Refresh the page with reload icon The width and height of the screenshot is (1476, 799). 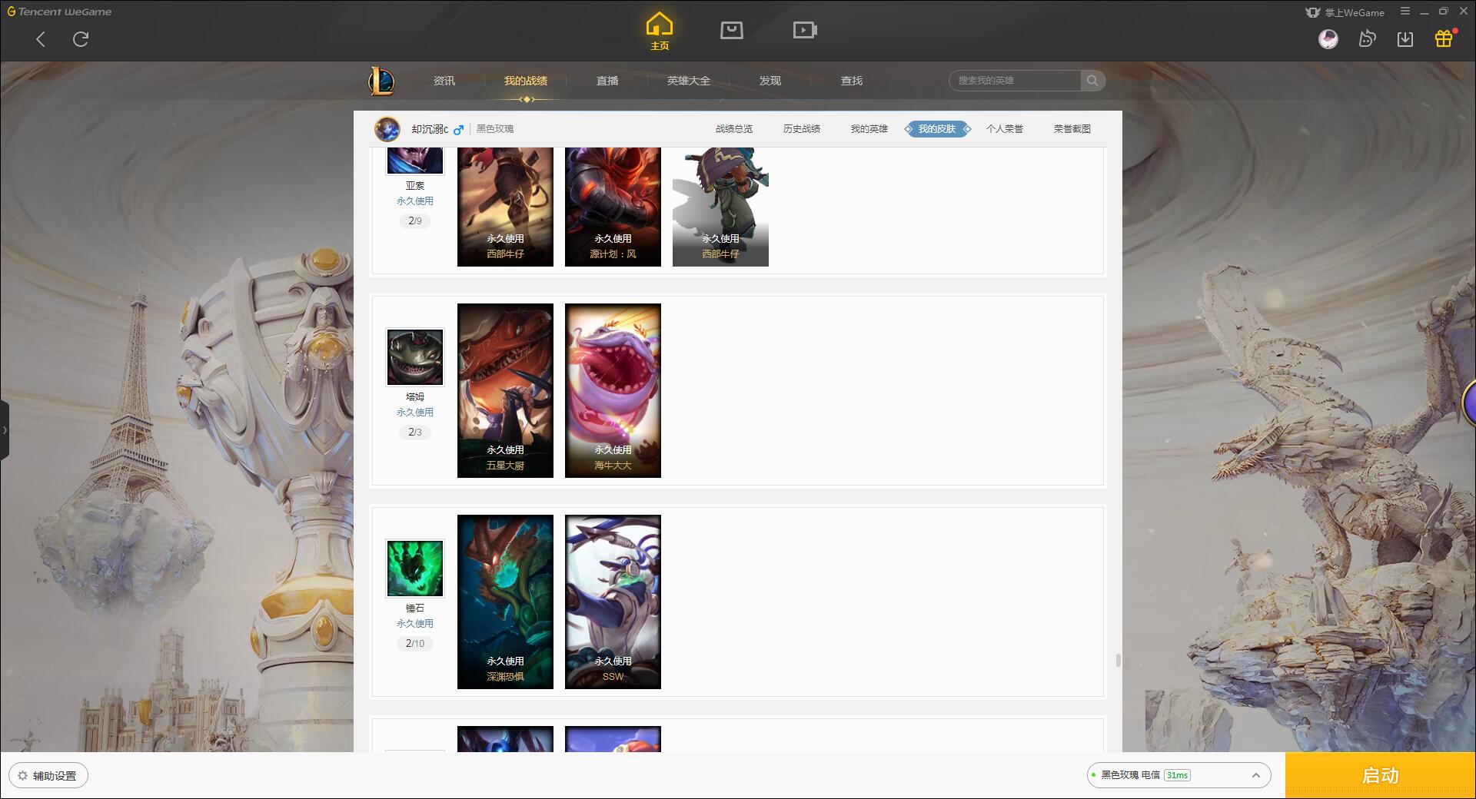[81, 39]
